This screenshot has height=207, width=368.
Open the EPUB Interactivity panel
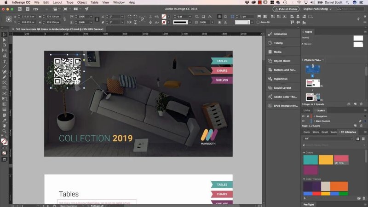click(x=285, y=106)
